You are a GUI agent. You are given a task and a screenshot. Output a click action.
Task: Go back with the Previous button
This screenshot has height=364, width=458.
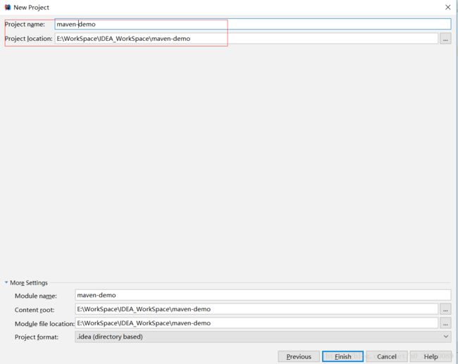(299, 356)
